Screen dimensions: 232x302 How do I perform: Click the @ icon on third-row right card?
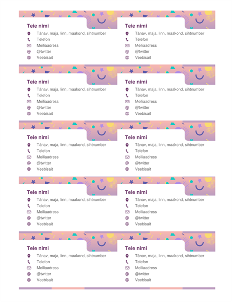point(127,163)
